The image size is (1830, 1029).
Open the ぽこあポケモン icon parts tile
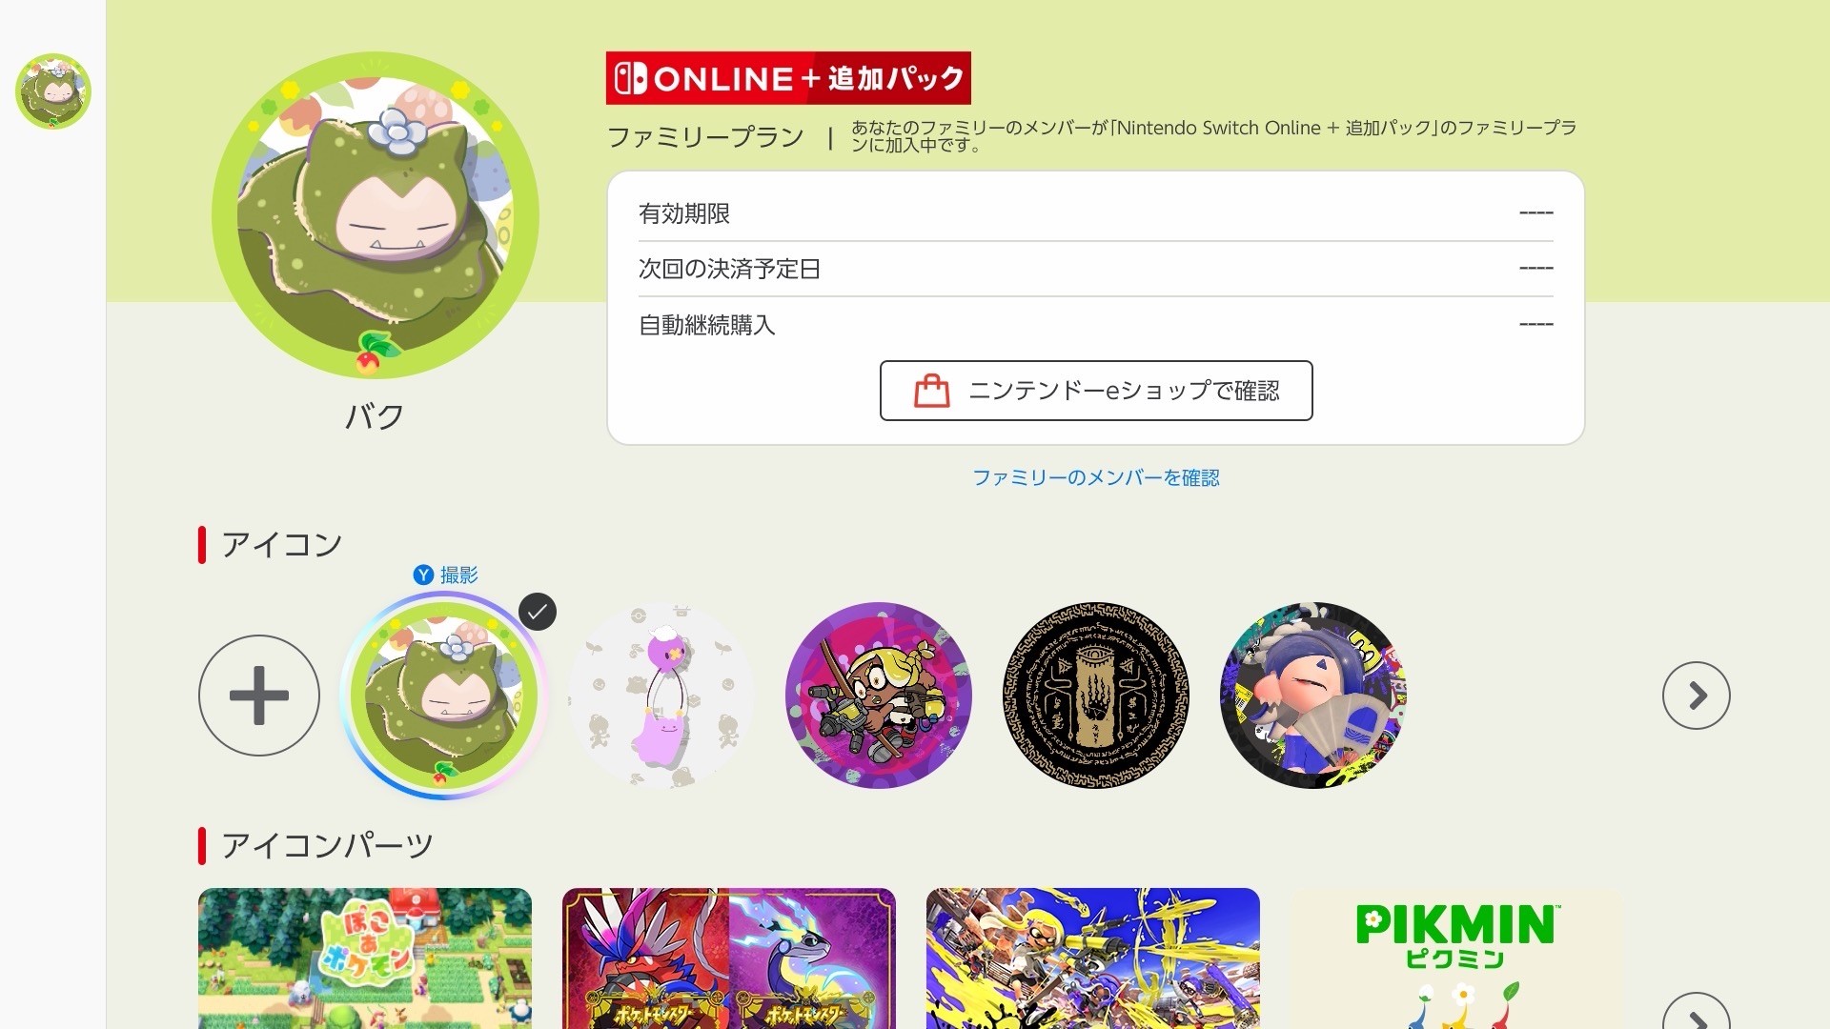tap(365, 958)
